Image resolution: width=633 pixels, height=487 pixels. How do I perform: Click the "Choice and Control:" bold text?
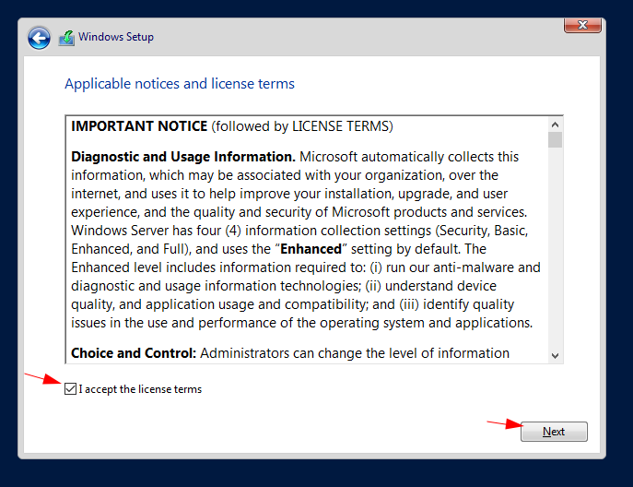pyautogui.click(x=134, y=353)
